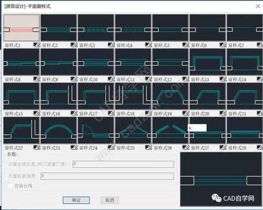
Task: Click the icon beside the 窗样式9 label
Action: pyautogui.click(x=74, y=79)
